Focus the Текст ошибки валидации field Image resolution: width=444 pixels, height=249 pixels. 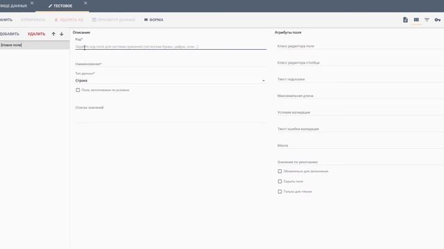click(361, 129)
